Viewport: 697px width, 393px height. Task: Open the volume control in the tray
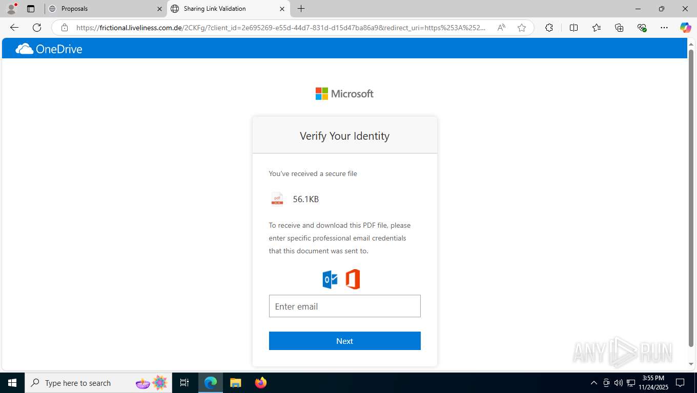[x=619, y=383]
